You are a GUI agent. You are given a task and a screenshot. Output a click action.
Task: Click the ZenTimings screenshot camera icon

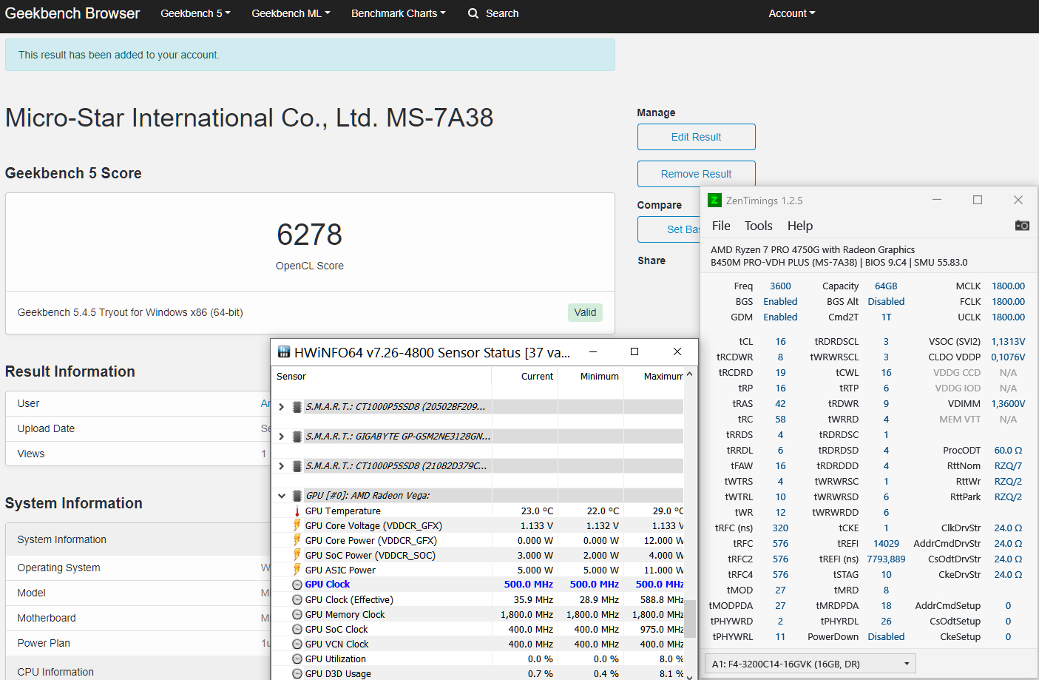point(1022,226)
